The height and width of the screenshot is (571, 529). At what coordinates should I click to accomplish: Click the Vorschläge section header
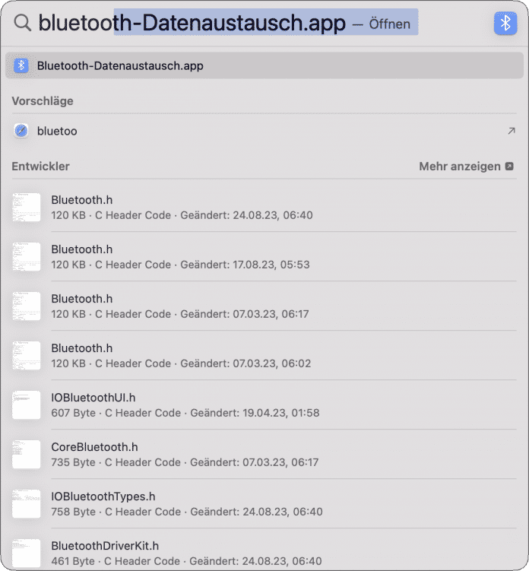click(x=43, y=101)
